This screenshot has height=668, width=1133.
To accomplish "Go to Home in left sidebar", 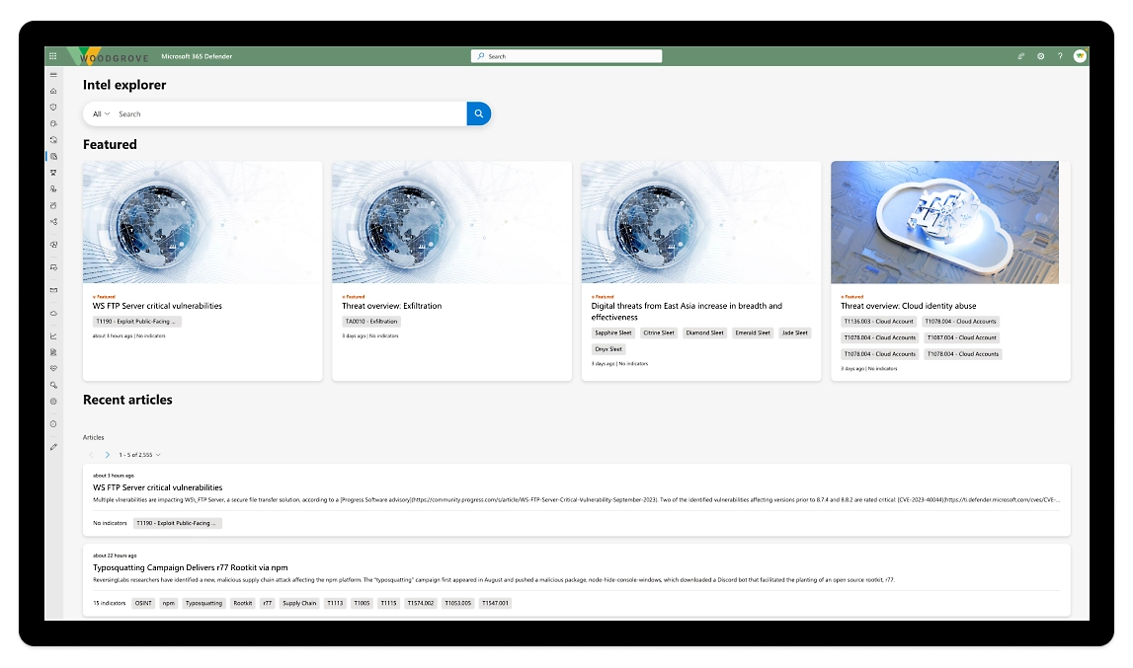I will 53,91.
